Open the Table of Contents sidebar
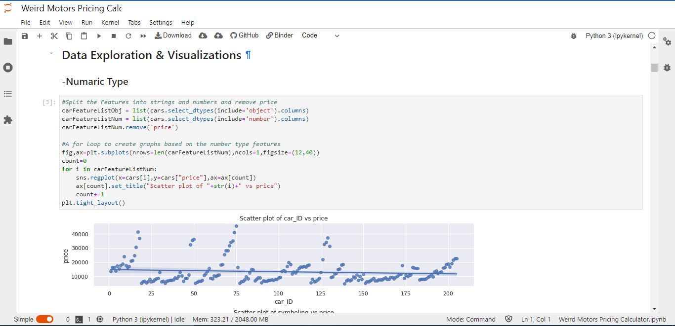This screenshot has width=675, height=326. pos(8,94)
